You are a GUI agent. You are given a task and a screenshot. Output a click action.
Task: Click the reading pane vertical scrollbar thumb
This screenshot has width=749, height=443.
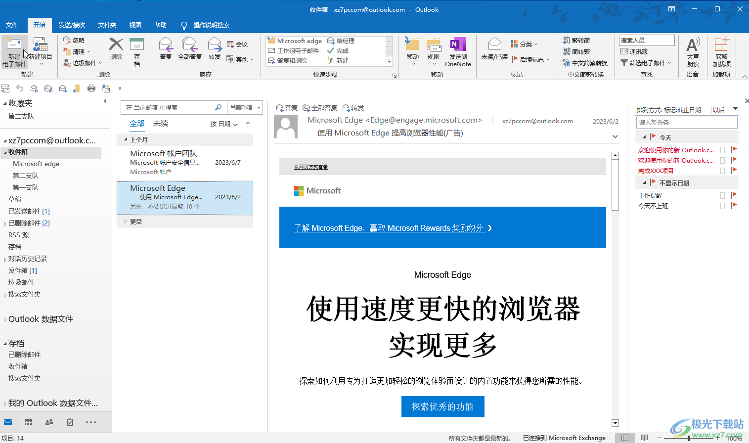tap(616, 184)
